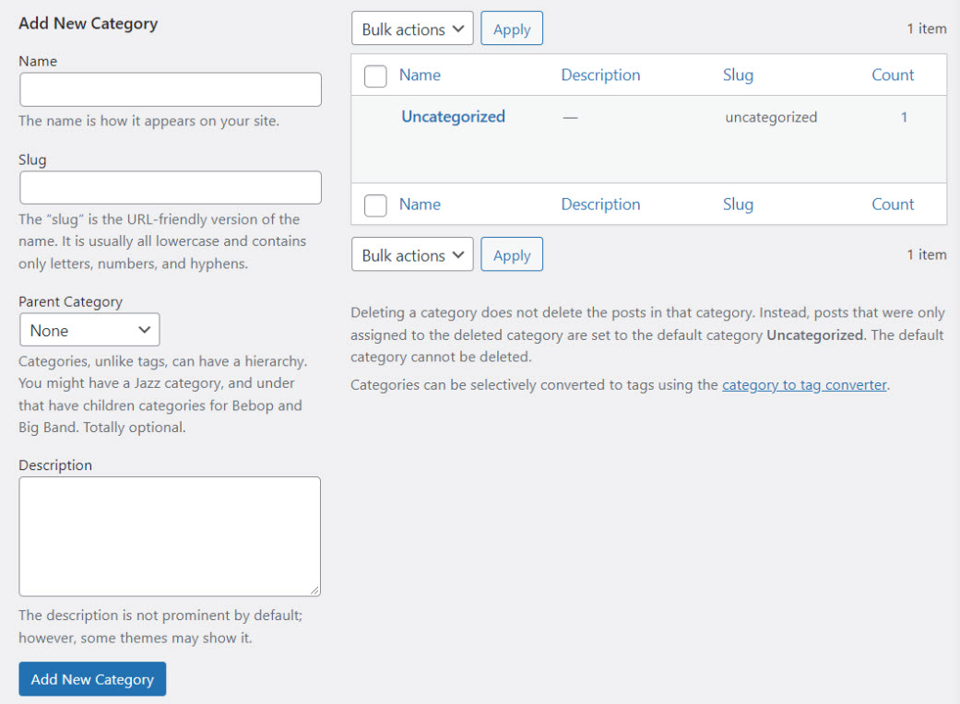Open the top Bulk actions dropdown
This screenshot has width=960, height=704.
click(x=412, y=28)
